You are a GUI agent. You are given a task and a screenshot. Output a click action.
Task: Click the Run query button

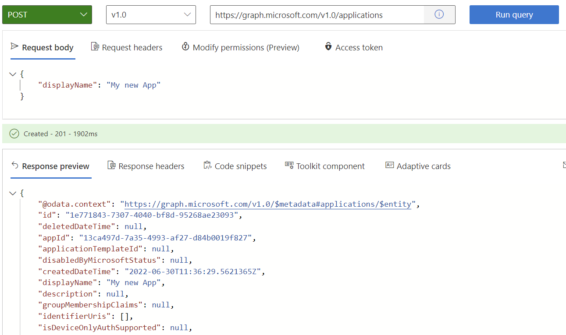pyautogui.click(x=514, y=14)
